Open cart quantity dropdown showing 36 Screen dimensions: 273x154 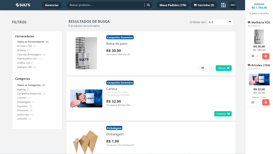255,56
